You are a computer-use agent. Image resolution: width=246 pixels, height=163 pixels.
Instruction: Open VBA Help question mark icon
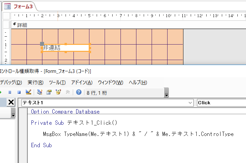[x=79, y=92]
